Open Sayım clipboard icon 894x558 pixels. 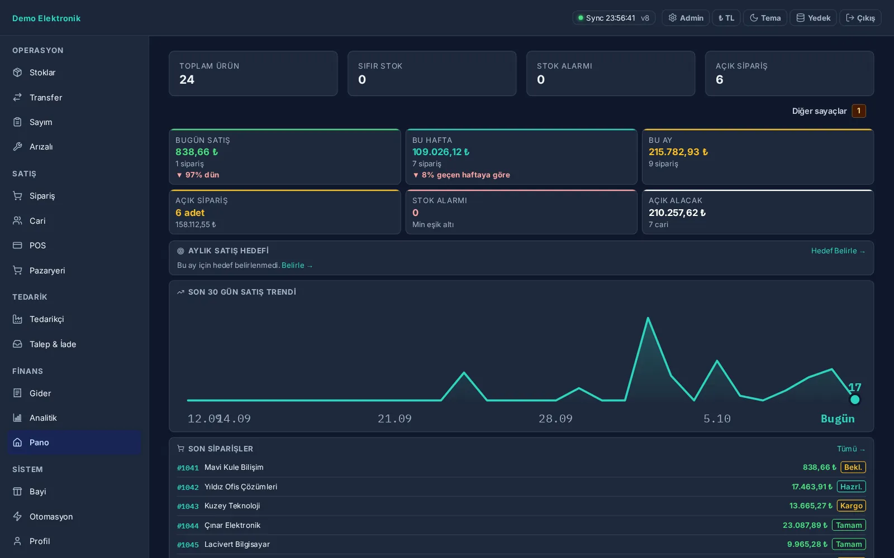tap(17, 122)
